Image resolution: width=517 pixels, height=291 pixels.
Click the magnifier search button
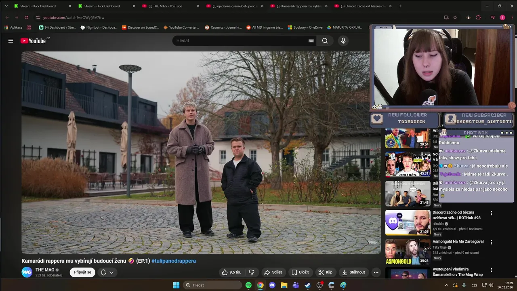325,40
